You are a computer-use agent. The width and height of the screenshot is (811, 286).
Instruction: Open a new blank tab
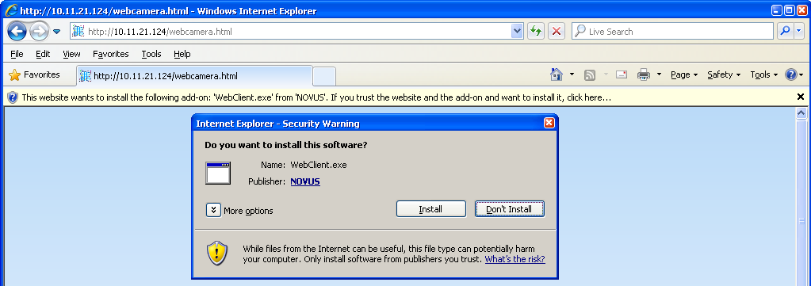(x=324, y=77)
